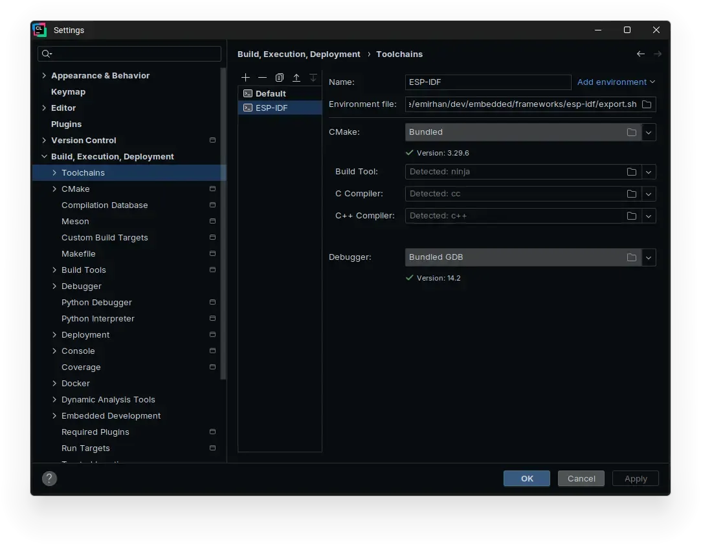701x545 pixels.
Task: Expand Dynamic Analysis Tools node
Action: (x=54, y=400)
